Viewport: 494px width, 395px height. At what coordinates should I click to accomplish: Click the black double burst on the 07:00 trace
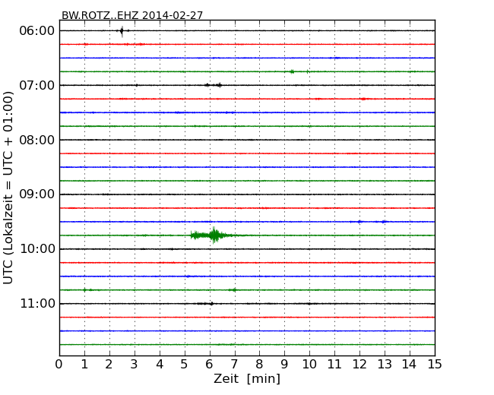click(214, 85)
